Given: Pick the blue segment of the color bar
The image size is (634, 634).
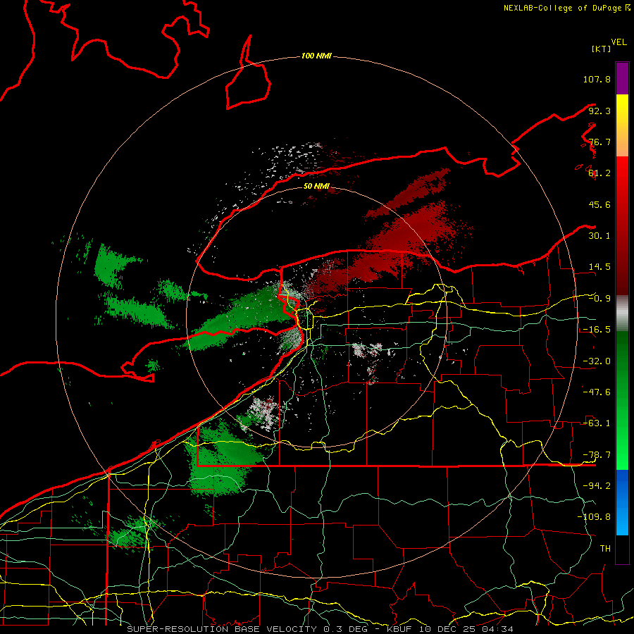Looking at the screenshot, I should pyautogui.click(x=622, y=502).
